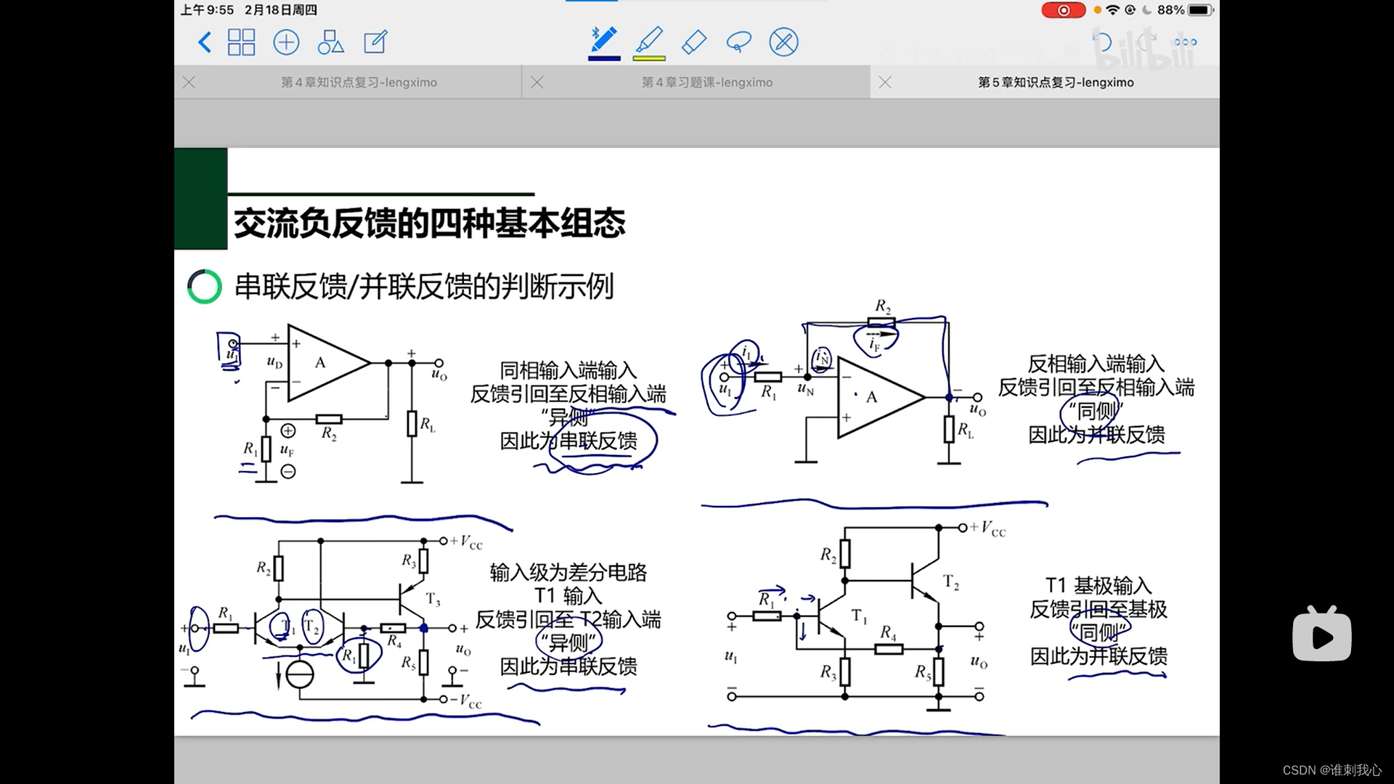Click the undo arrow
The height and width of the screenshot is (784, 1394).
(x=1102, y=42)
